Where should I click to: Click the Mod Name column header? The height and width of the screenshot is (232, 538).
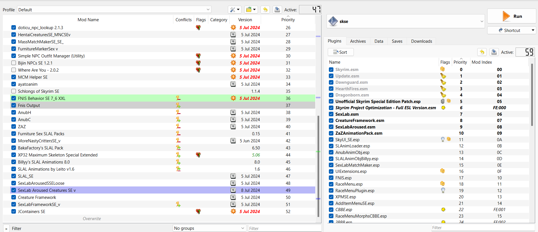click(88, 20)
